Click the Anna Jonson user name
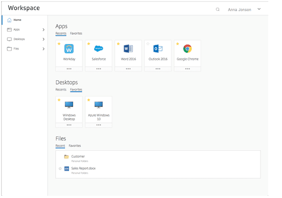This screenshot has height=198, width=282. (240, 9)
